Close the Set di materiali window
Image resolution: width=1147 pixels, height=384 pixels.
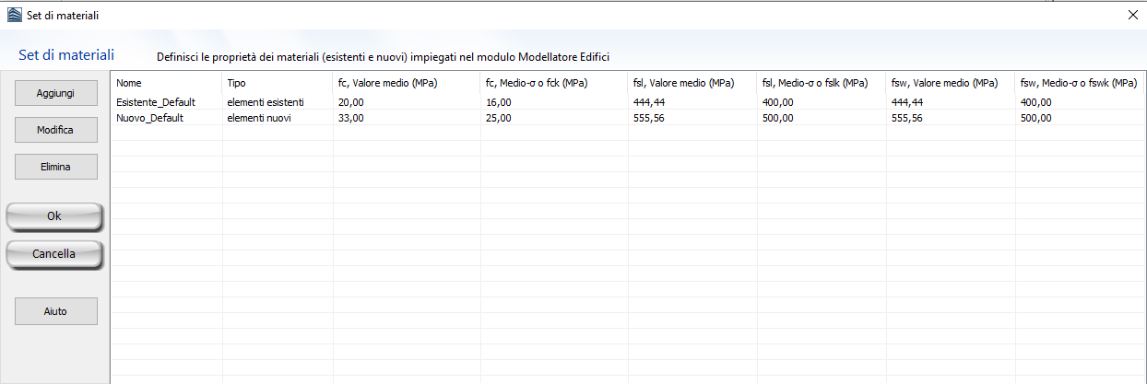point(1133,15)
